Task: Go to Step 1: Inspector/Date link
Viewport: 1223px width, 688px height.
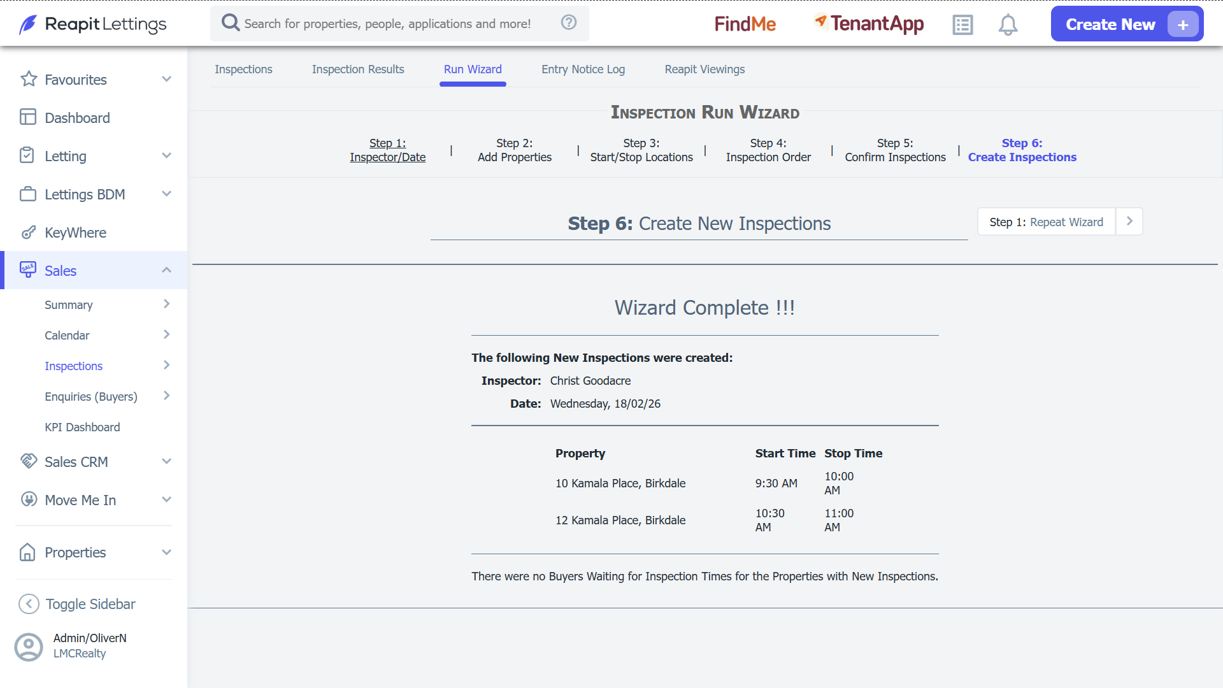Action: click(387, 150)
